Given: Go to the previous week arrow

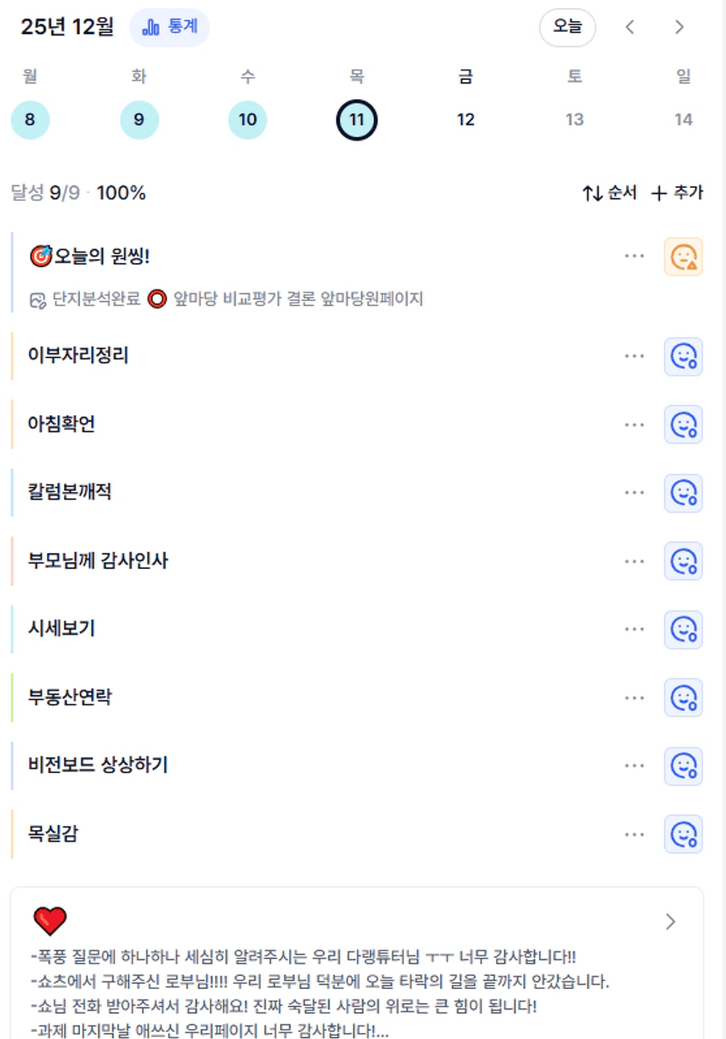Looking at the screenshot, I should [x=629, y=27].
